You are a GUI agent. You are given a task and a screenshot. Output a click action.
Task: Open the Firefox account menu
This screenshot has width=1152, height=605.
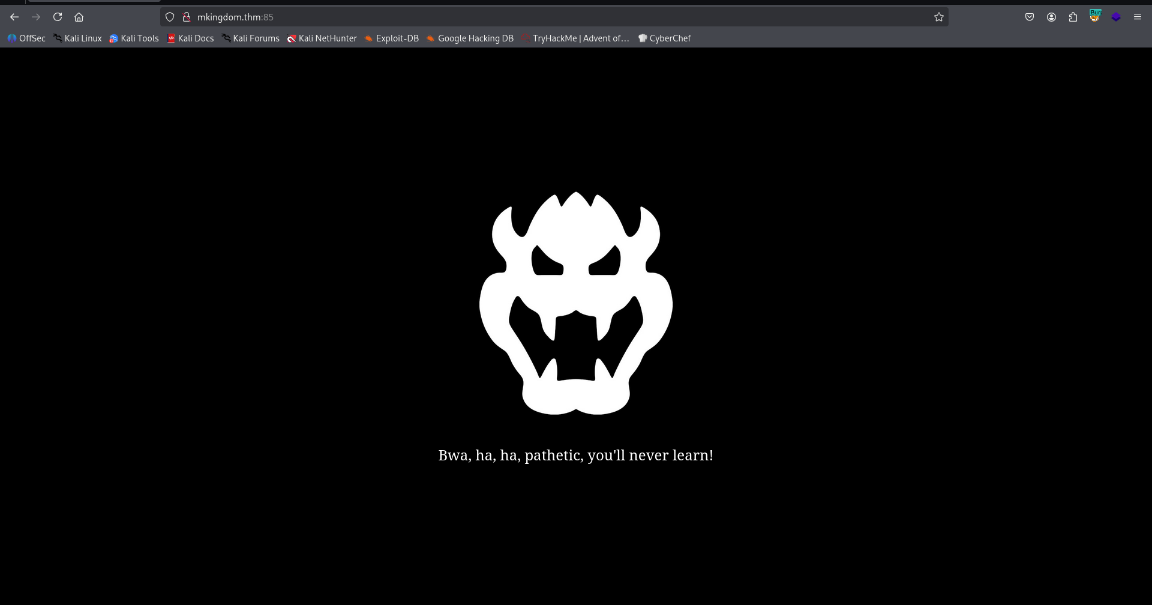[1051, 17]
